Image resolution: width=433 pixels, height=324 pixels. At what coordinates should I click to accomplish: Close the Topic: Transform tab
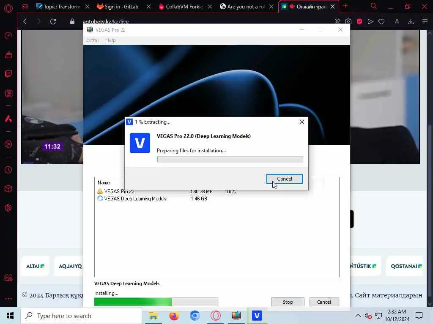pyautogui.click(x=87, y=7)
